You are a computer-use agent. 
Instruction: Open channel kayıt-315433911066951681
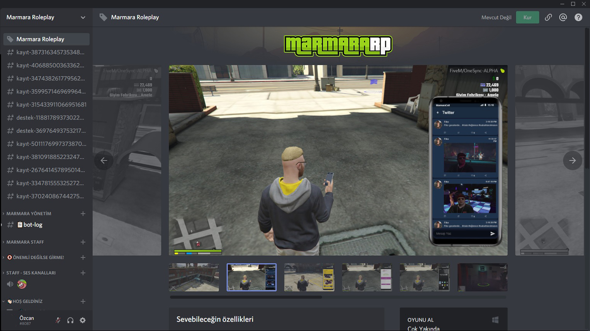[46, 105]
